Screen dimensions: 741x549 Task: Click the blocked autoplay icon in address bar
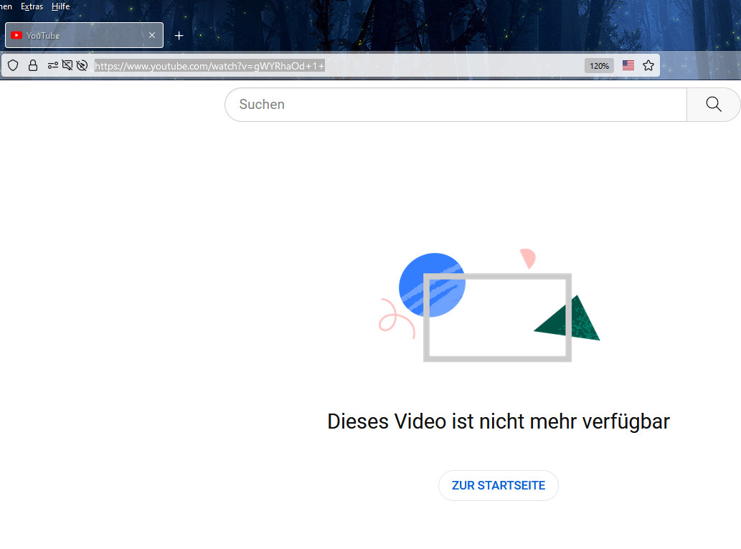coord(67,65)
